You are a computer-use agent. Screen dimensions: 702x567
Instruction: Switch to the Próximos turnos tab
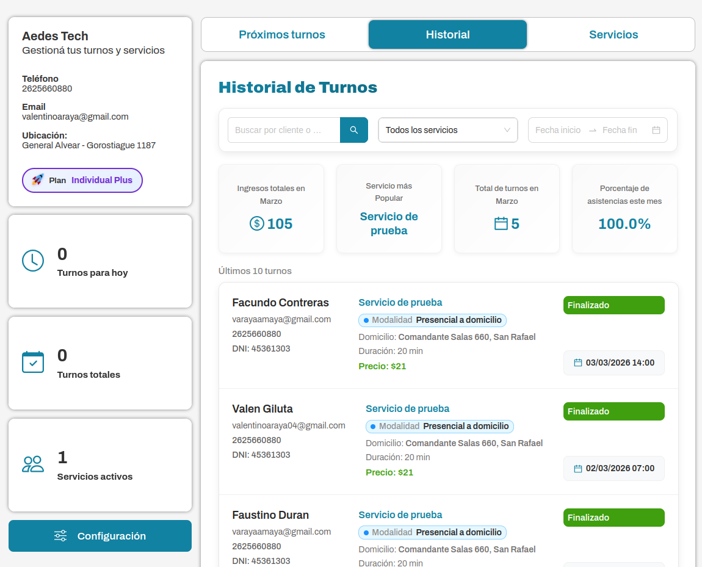coord(281,34)
